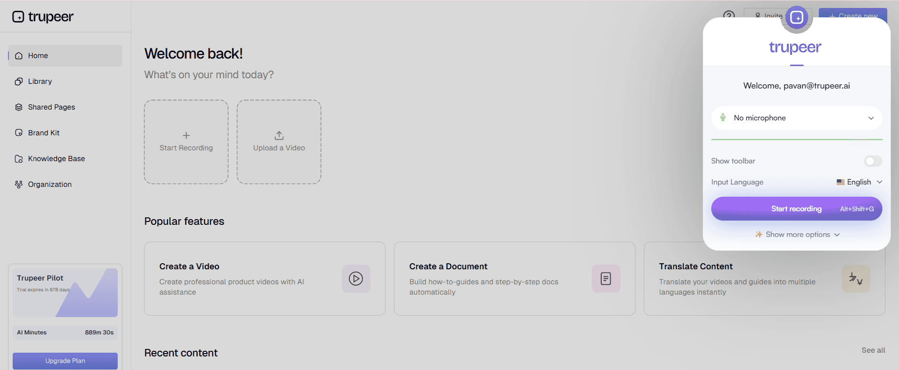Open the Library icon in the sidebar

click(19, 81)
